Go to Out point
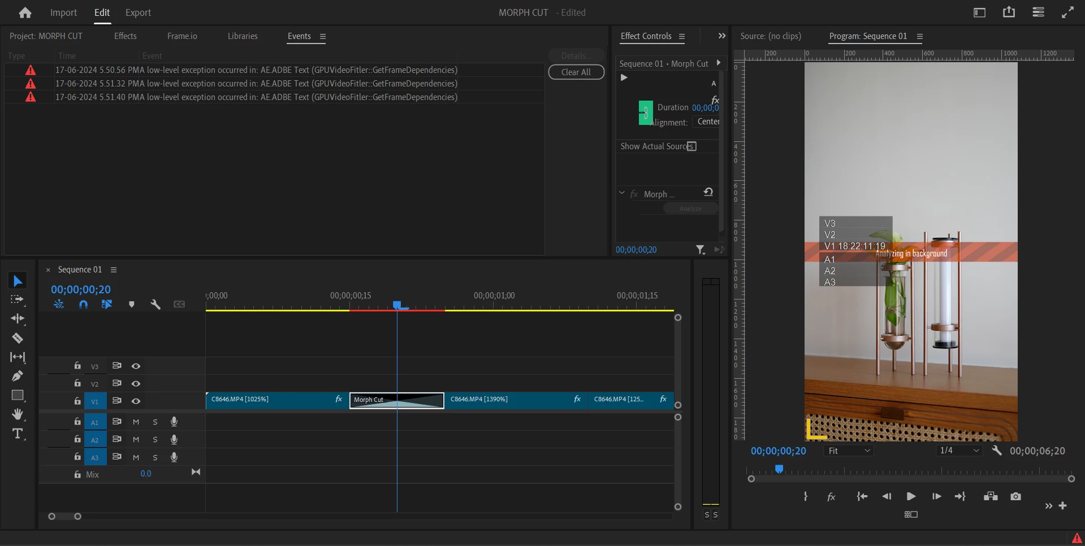Screen dimensions: 1085x546 coord(961,496)
